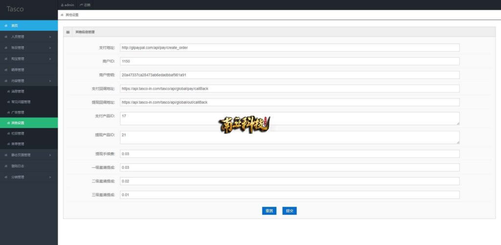The width and height of the screenshot is (501, 245).
Task: Click the icon beside 人员管理 in sidebar
Action: click(x=6, y=37)
